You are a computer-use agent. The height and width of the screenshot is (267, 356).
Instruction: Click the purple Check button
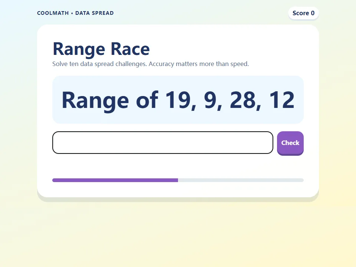(290, 143)
